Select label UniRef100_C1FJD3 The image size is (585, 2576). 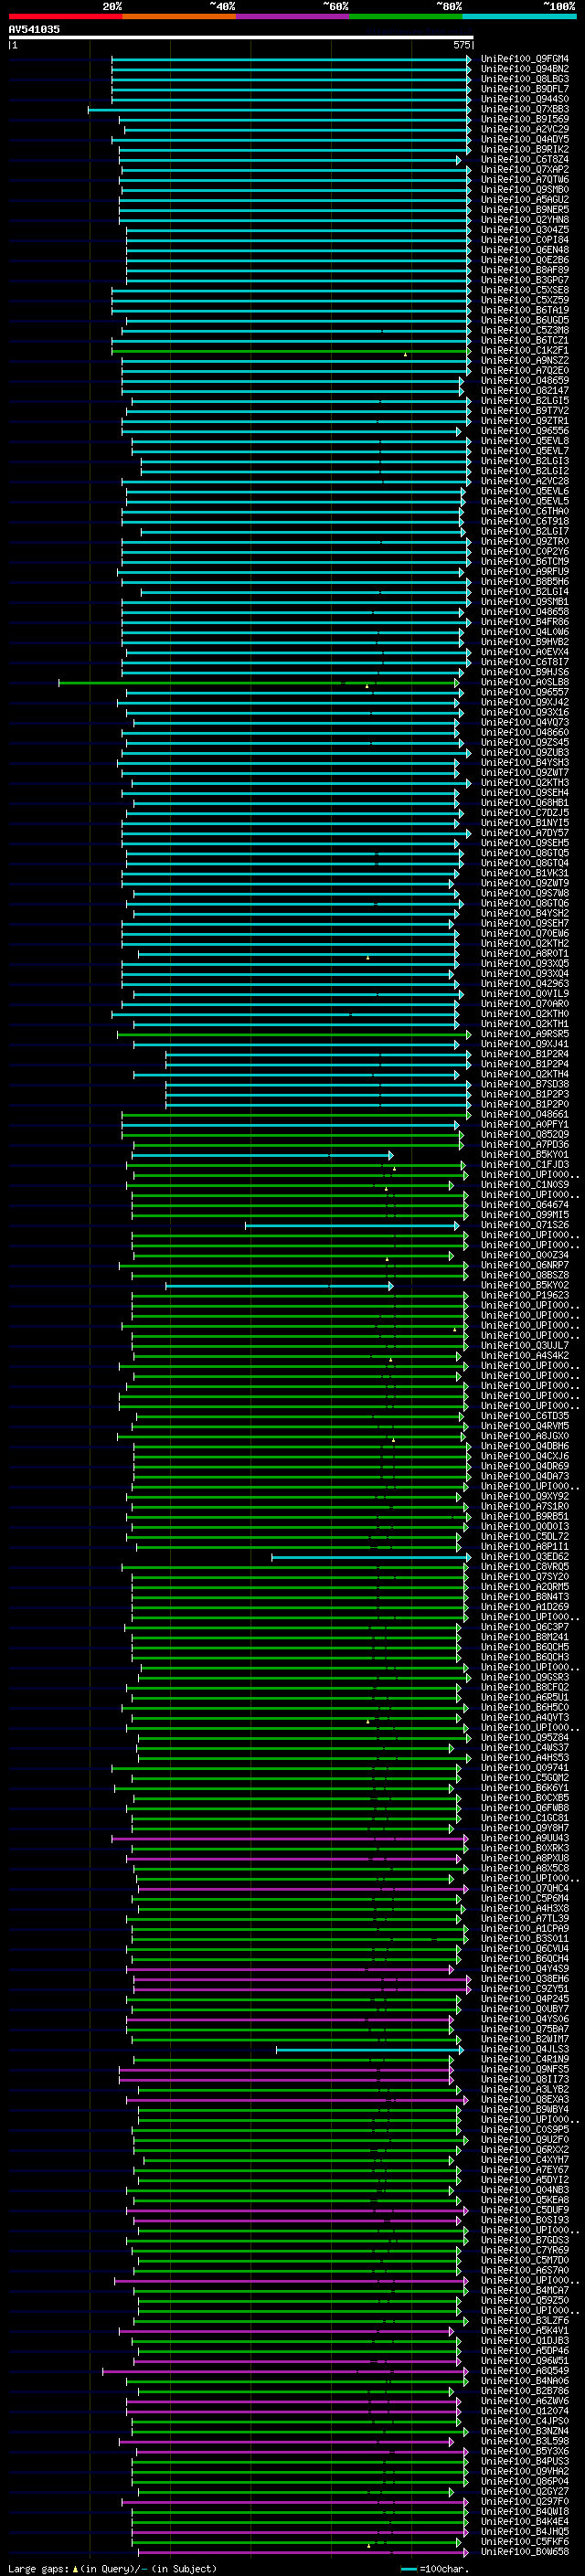(525, 1164)
